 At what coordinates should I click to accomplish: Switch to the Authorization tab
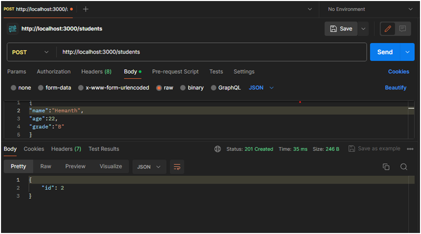[54, 72]
